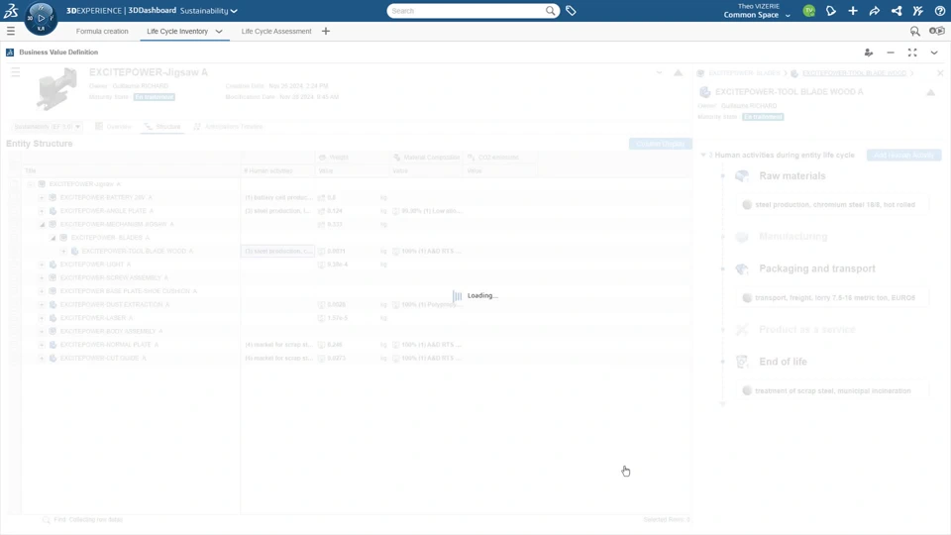Viewport: 951px width, 535px height.
Task: Click the compass play button
Action: [x=42, y=18]
